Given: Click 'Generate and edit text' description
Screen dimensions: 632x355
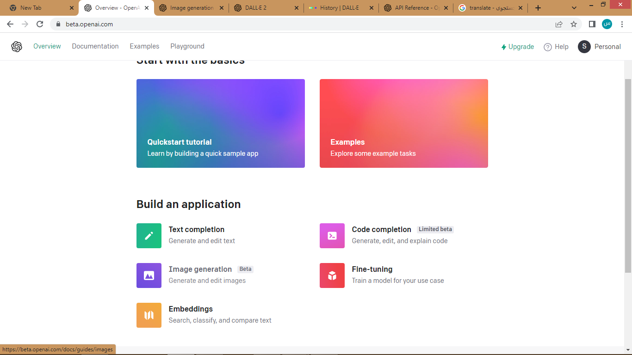Looking at the screenshot, I should pos(202,241).
